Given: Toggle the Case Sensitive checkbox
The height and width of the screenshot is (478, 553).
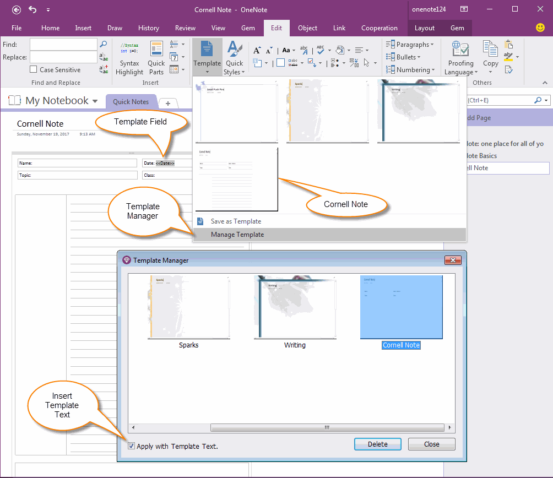Looking at the screenshot, I should [x=34, y=69].
